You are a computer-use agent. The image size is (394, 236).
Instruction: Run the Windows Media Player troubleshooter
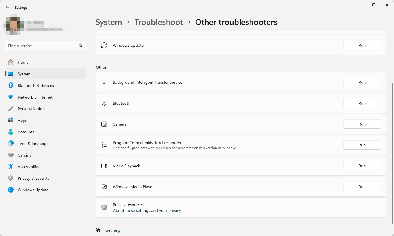pos(362,187)
